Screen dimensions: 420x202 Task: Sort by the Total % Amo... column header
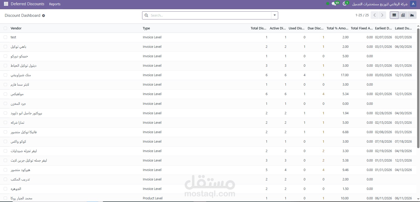(x=338, y=28)
